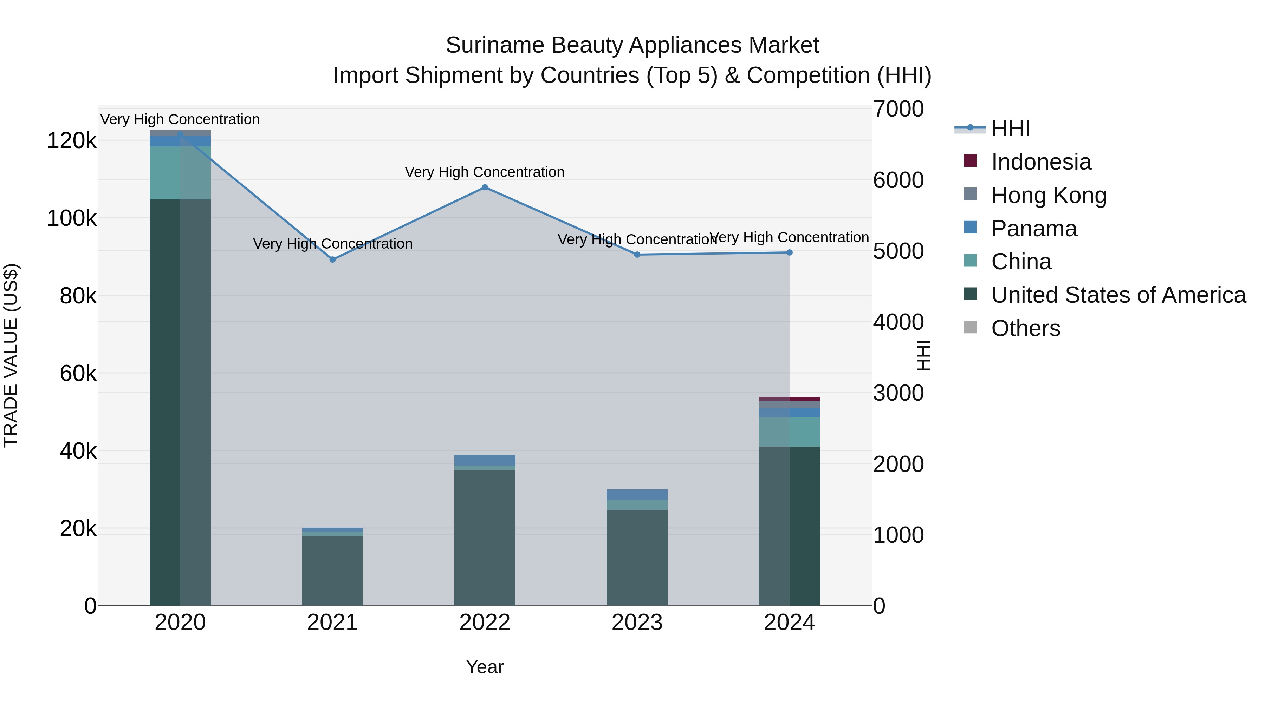Screen dimensions: 1265x711
Task: Click the 1000 HHI axis tick
Action: coord(899,535)
